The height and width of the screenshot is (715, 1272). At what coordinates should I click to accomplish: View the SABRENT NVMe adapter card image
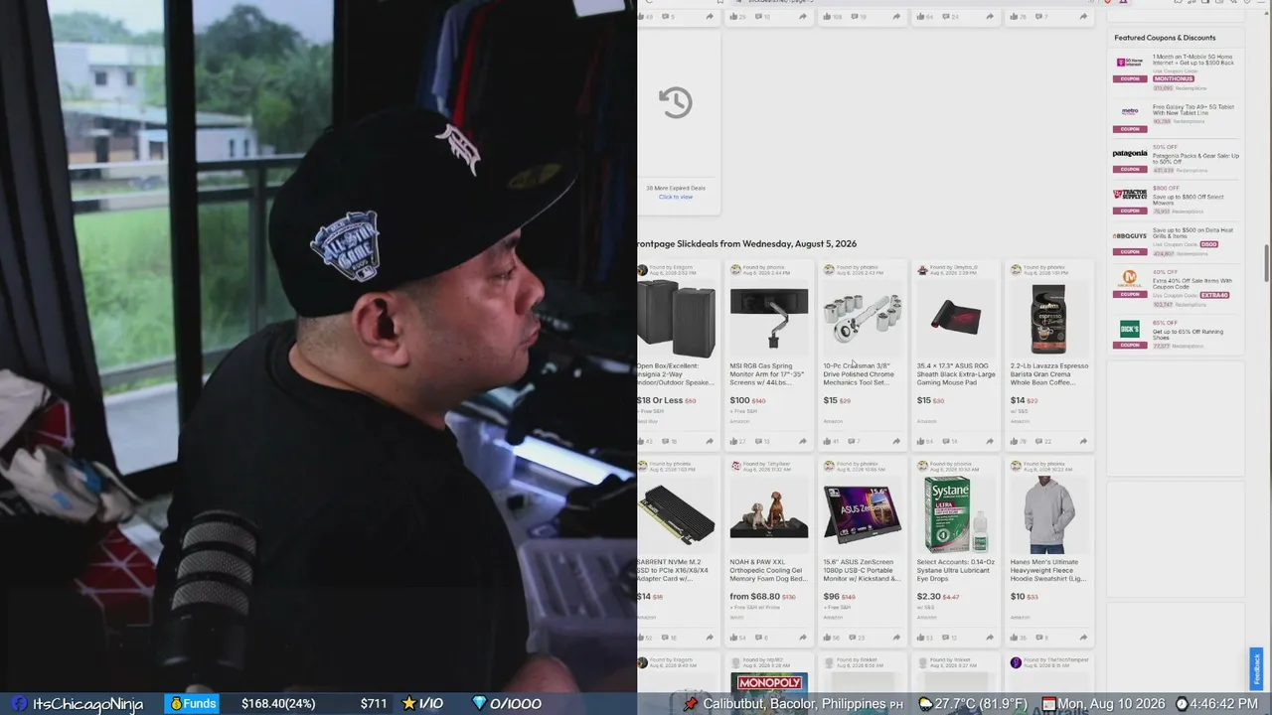(x=676, y=514)
